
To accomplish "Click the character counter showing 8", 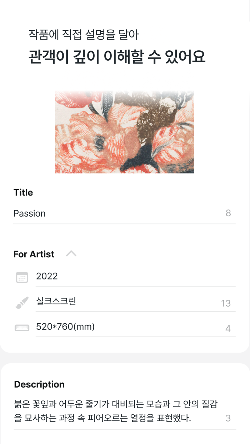I will [229, 213].
